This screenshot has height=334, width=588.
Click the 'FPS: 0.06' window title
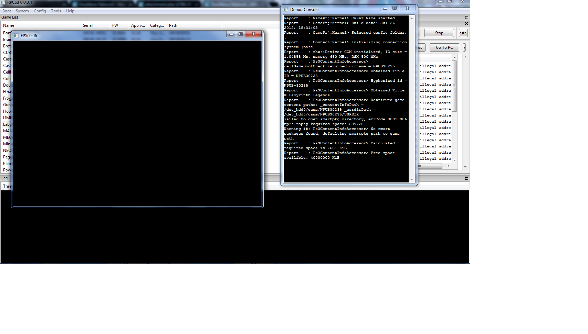(x=29, y=36)
